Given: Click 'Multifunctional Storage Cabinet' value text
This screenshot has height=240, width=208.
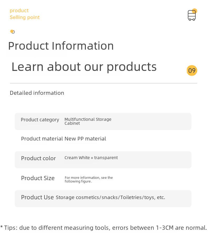Looking at the screenshot, I should (88, 121).
